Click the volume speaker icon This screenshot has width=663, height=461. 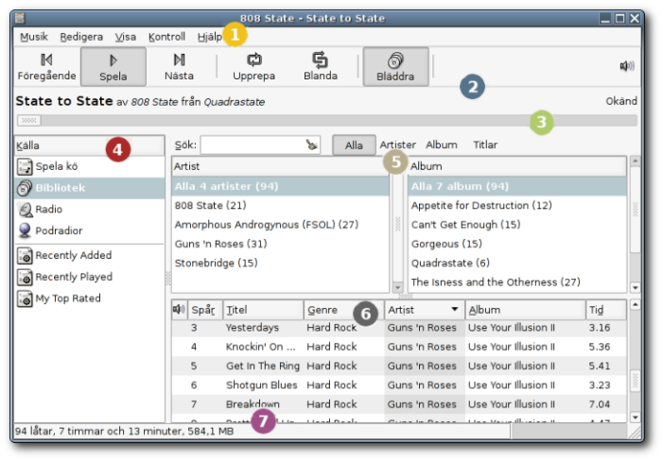point(627,66)
